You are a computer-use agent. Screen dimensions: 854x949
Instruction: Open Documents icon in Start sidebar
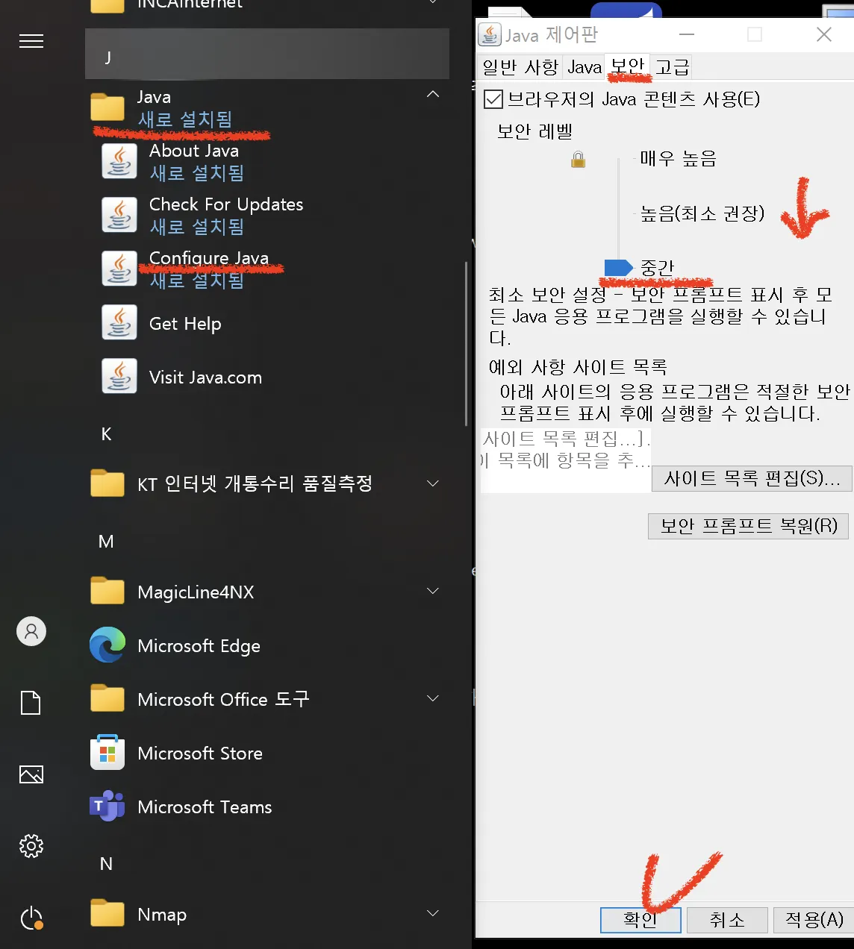[x=31, y=702]
